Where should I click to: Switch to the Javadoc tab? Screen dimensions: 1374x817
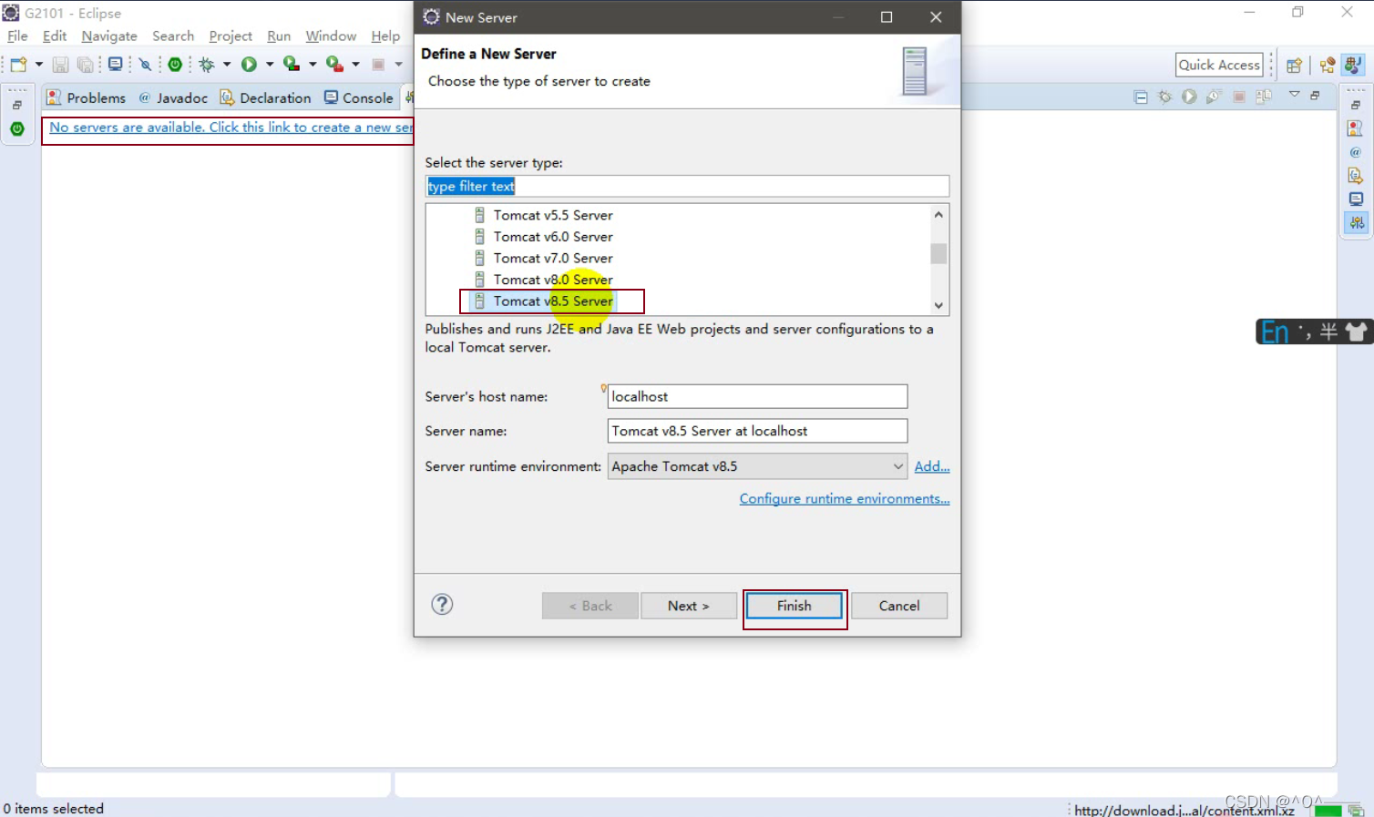tap(173, 97)
